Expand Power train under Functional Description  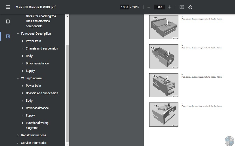point(23,41)
